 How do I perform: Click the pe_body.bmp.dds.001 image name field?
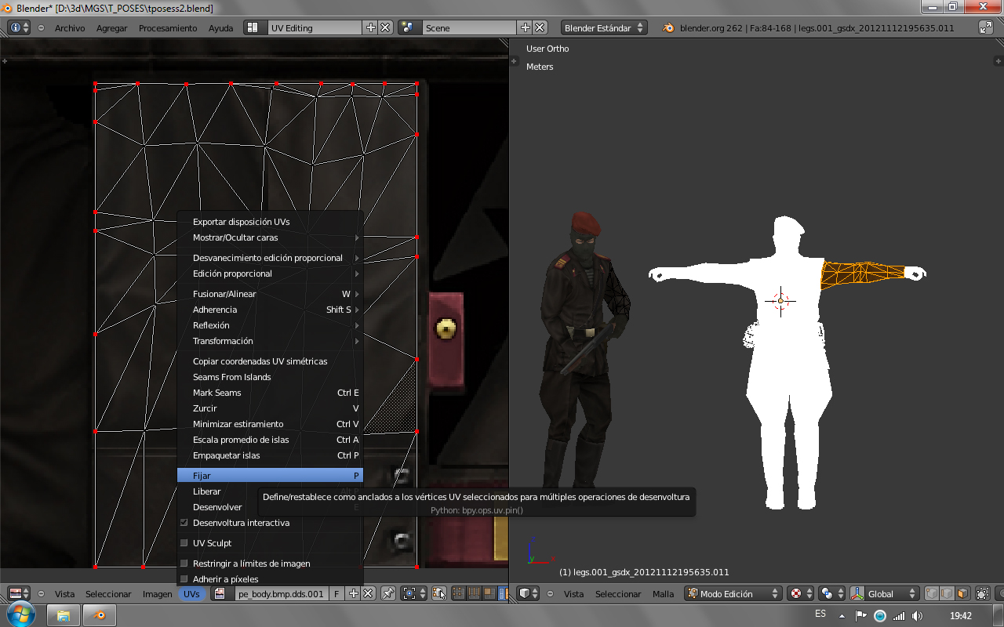click(281, 594)
